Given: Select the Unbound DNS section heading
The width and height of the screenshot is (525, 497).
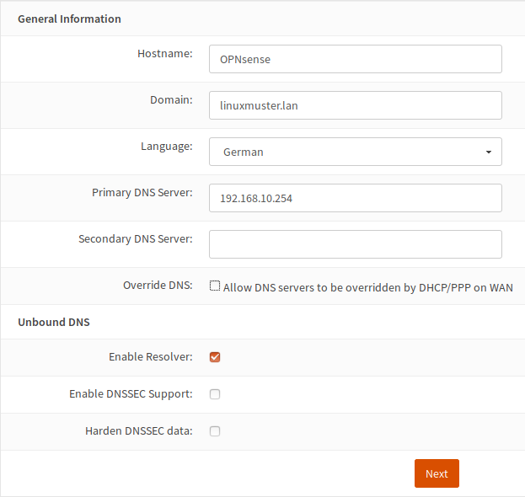Looking at the screenshot, I should (54, 322).
